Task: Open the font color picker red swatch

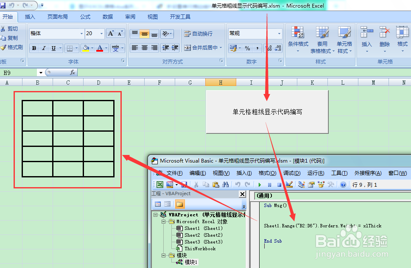Action: tap(100, 50)
